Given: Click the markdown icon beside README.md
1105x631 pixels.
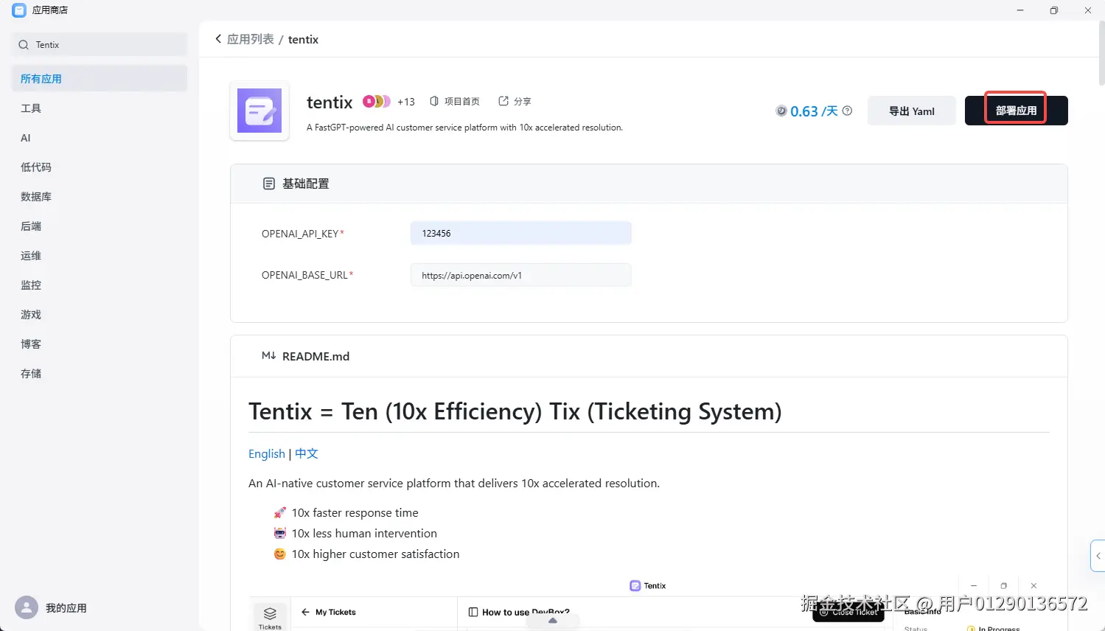Looking at the screenshot, I should coord(269,356).
